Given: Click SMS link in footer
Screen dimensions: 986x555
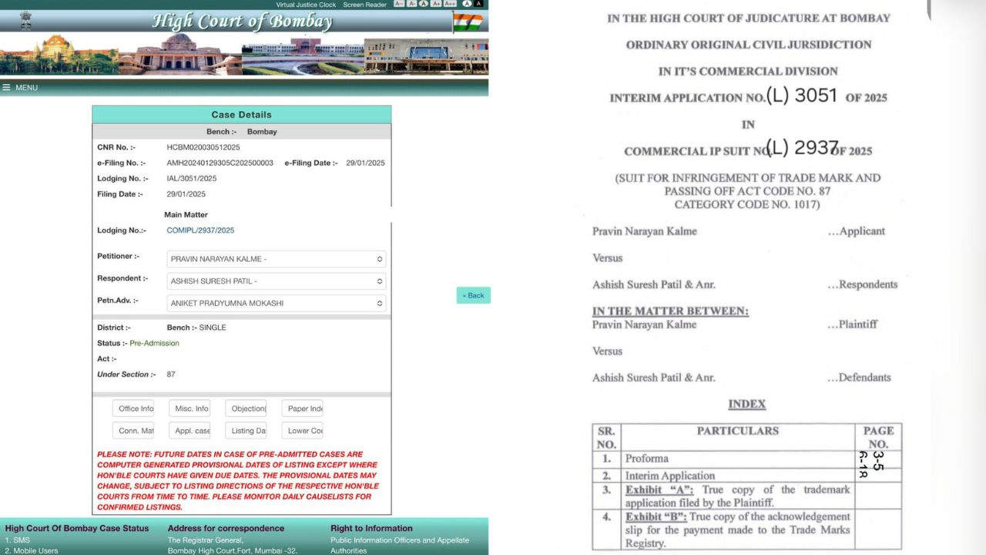Looking at the screenshot, I should click(x=17, y=540).
